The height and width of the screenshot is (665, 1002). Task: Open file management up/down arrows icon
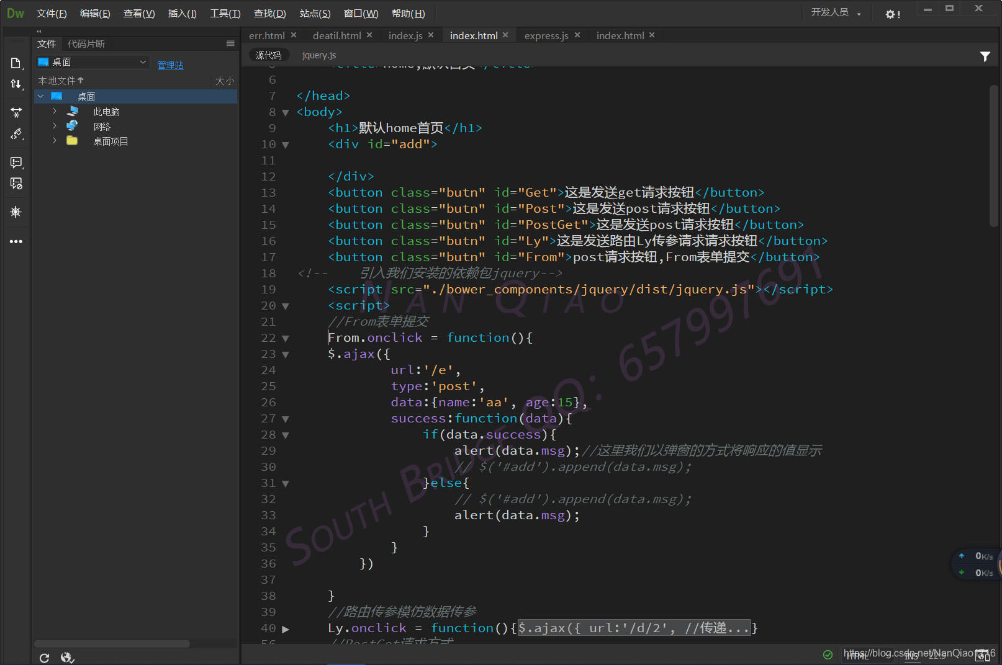(x=16, y=84)
